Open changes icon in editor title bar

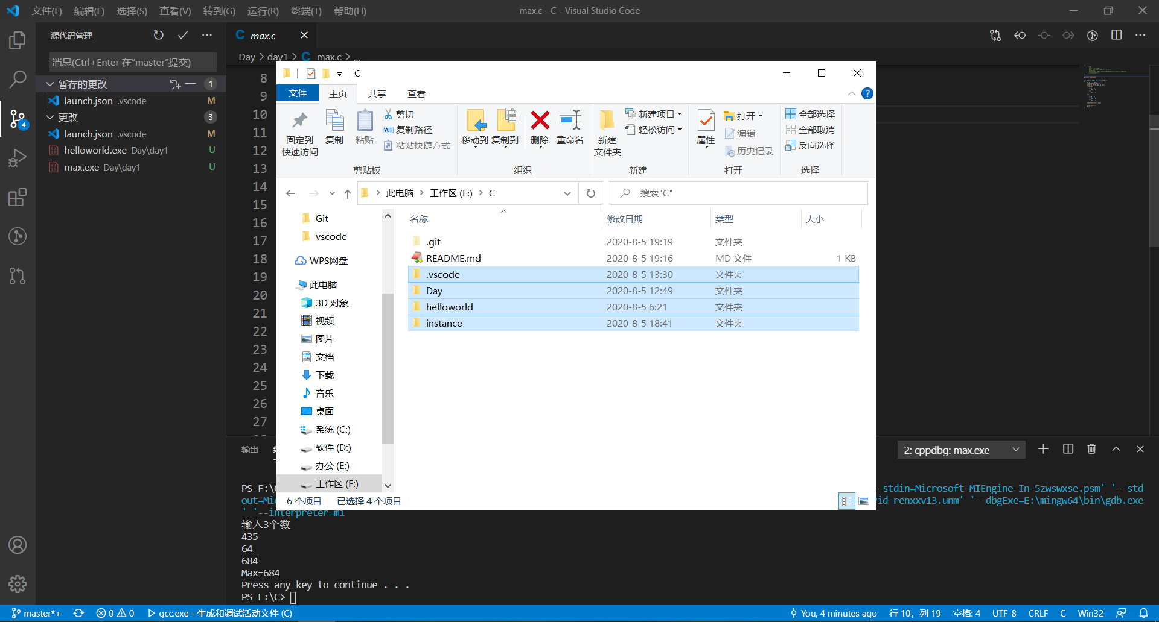995,36
